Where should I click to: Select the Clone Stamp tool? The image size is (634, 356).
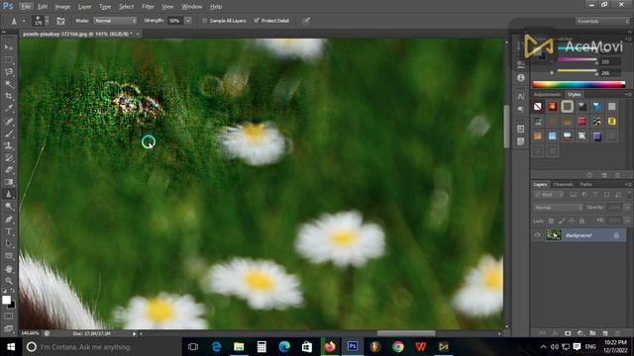[x=9, y=145]
